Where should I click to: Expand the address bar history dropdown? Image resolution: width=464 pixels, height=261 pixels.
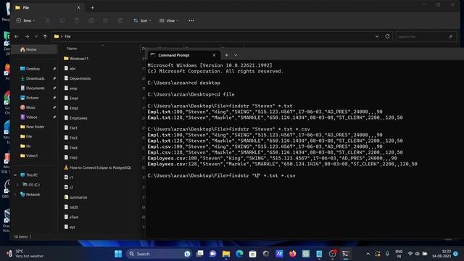pos(377,36)
